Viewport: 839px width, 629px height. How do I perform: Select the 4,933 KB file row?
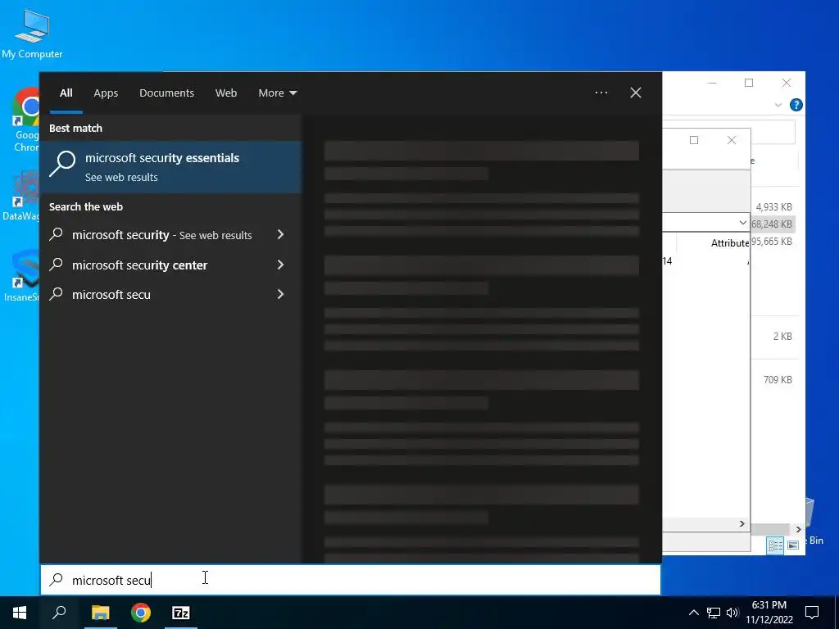click(x=773, y=207)
